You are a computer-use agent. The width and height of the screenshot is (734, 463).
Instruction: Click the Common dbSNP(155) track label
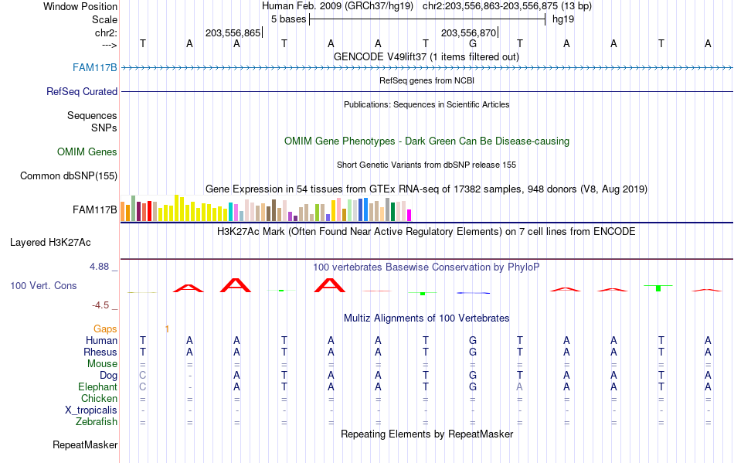69,175
